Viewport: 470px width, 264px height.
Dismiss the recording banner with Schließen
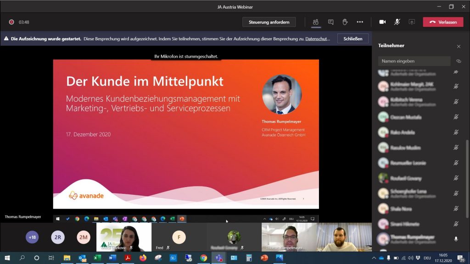tap(353, 39)
